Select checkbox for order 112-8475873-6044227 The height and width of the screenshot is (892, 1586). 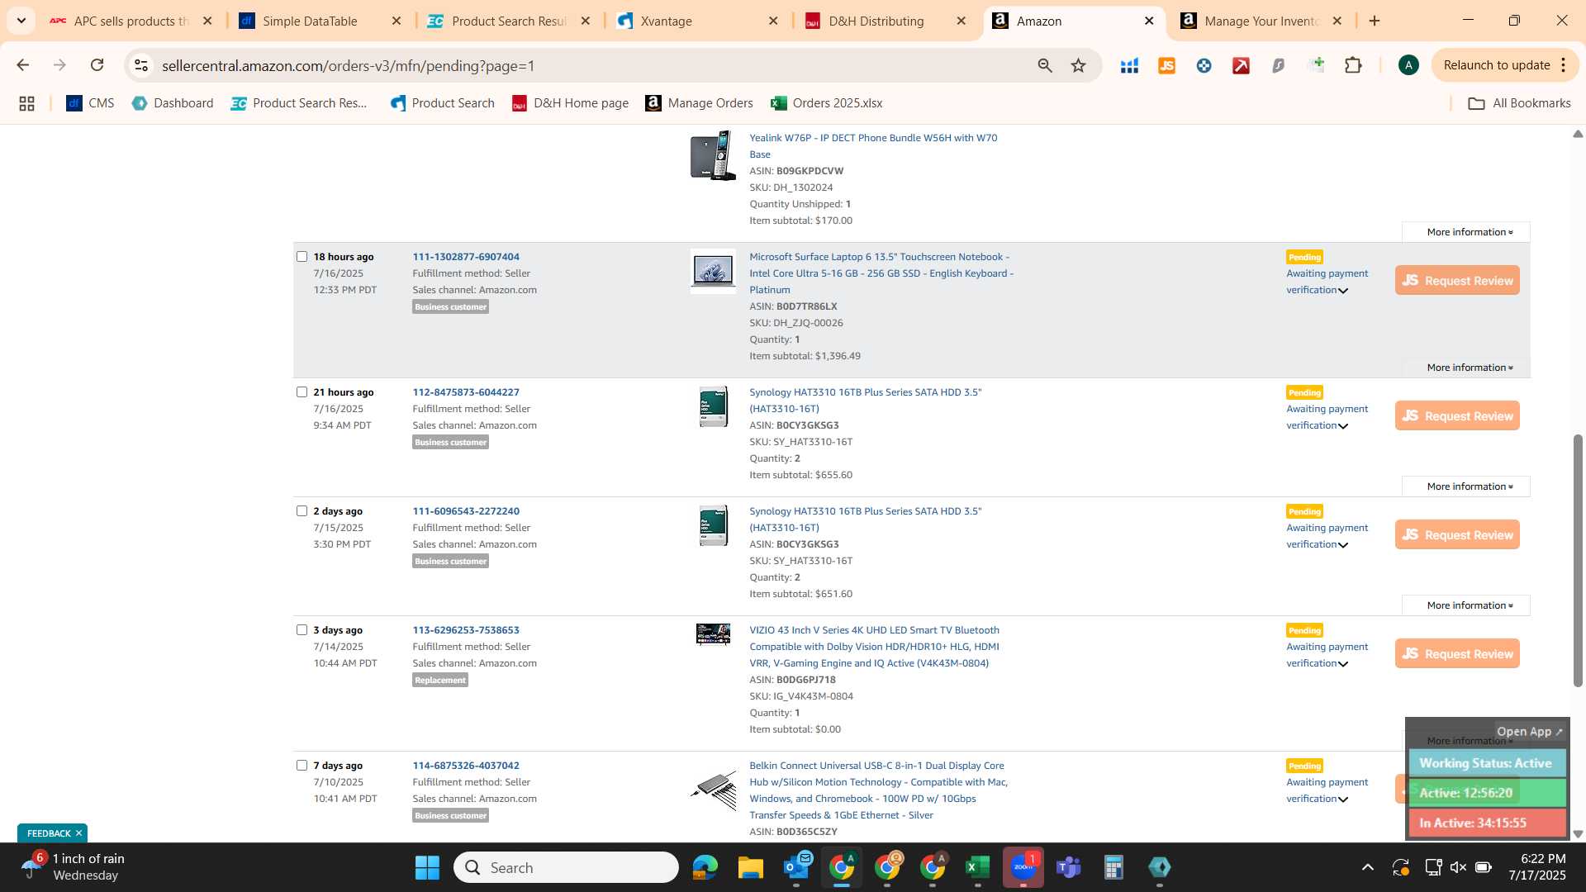pyautogui.click(x=302, y=392)
